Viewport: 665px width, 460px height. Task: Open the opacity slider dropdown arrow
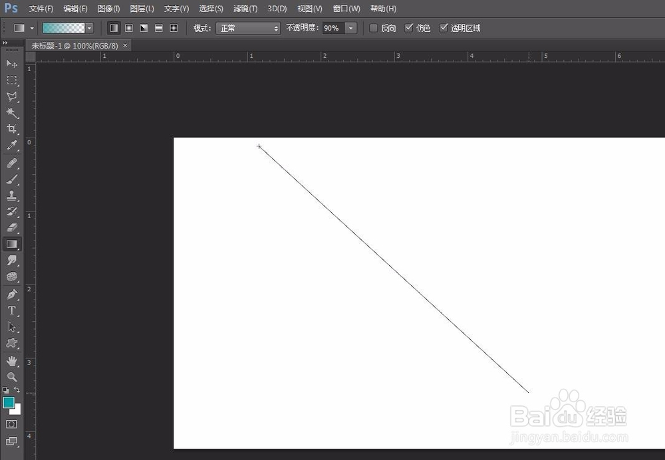351,28
